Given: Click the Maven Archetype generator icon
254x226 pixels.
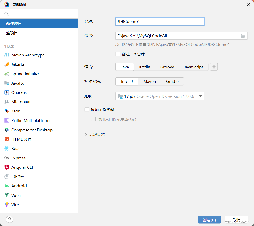Looking at the screenshot, I should click(7, 55).
